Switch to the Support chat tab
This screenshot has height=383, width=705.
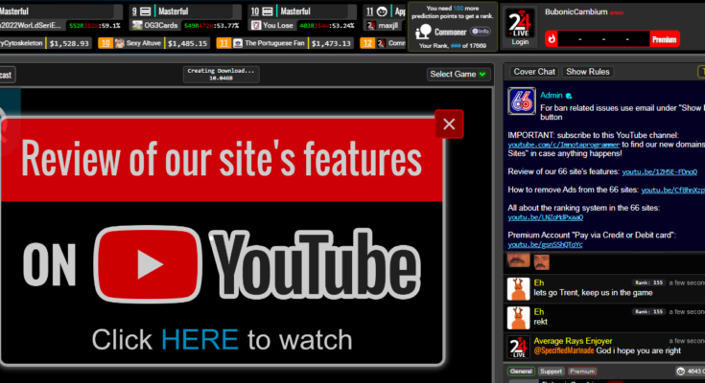(551, 372)
